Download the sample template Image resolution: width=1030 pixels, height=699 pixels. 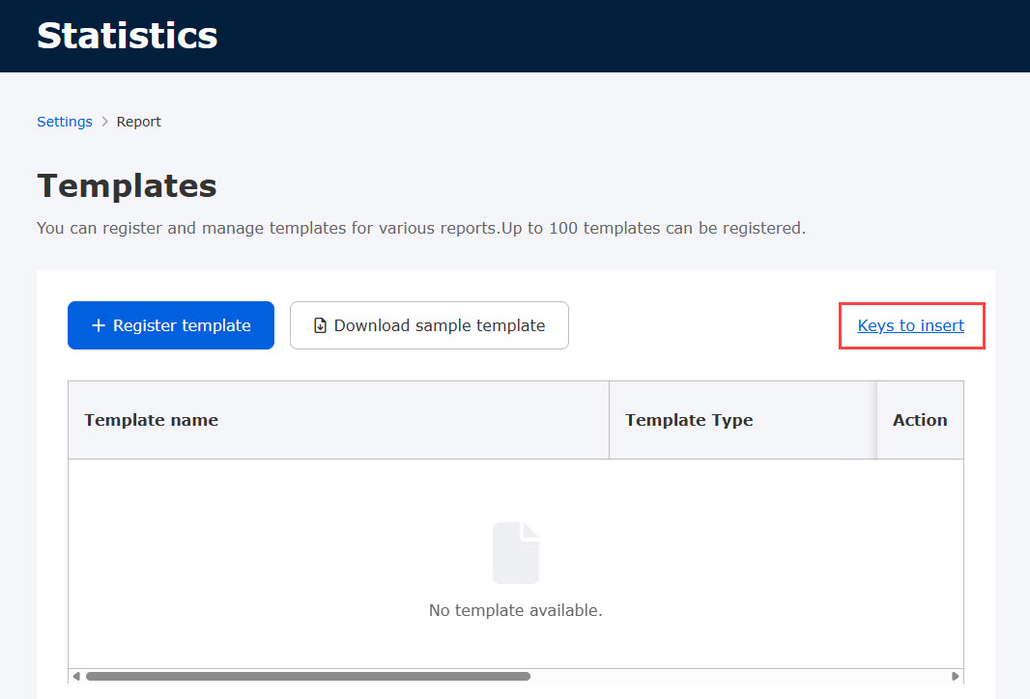click(x=429, y=325)
